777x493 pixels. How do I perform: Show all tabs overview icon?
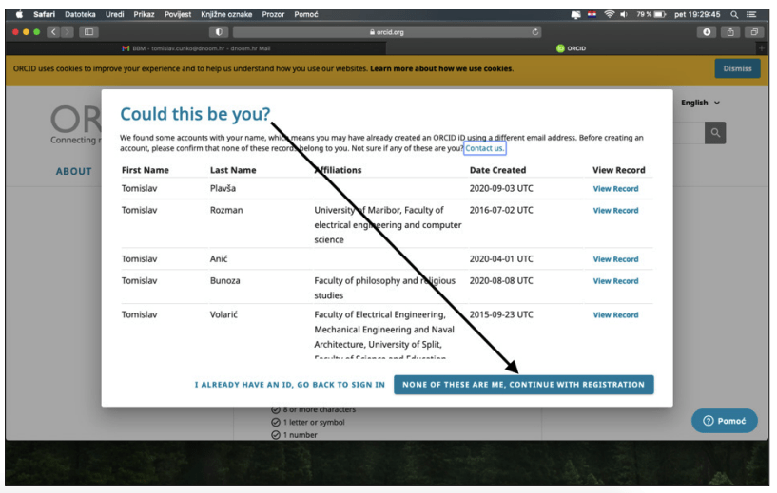tap(754, 32)
